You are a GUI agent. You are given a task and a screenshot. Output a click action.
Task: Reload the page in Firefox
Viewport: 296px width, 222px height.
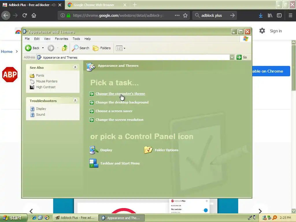[x=25, y=15]
